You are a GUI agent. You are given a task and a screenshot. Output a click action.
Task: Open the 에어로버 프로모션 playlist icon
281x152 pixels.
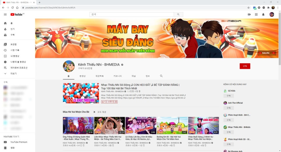[x=5, y=68]
